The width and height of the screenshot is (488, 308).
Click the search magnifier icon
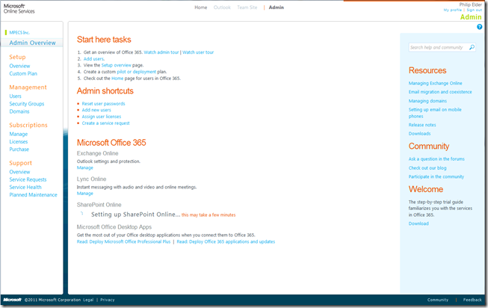(472, 47)
